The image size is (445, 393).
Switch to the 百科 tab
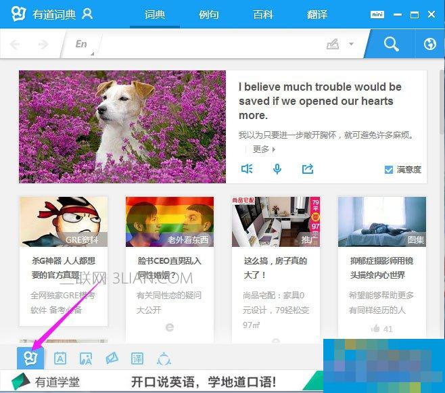coord(263,14)
